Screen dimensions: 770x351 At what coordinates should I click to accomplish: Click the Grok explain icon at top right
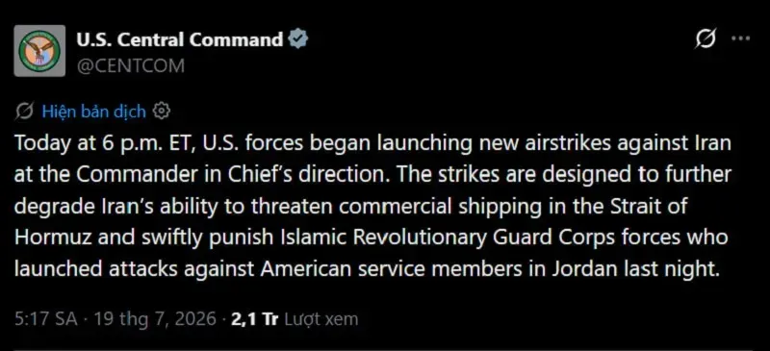point(706,38)
